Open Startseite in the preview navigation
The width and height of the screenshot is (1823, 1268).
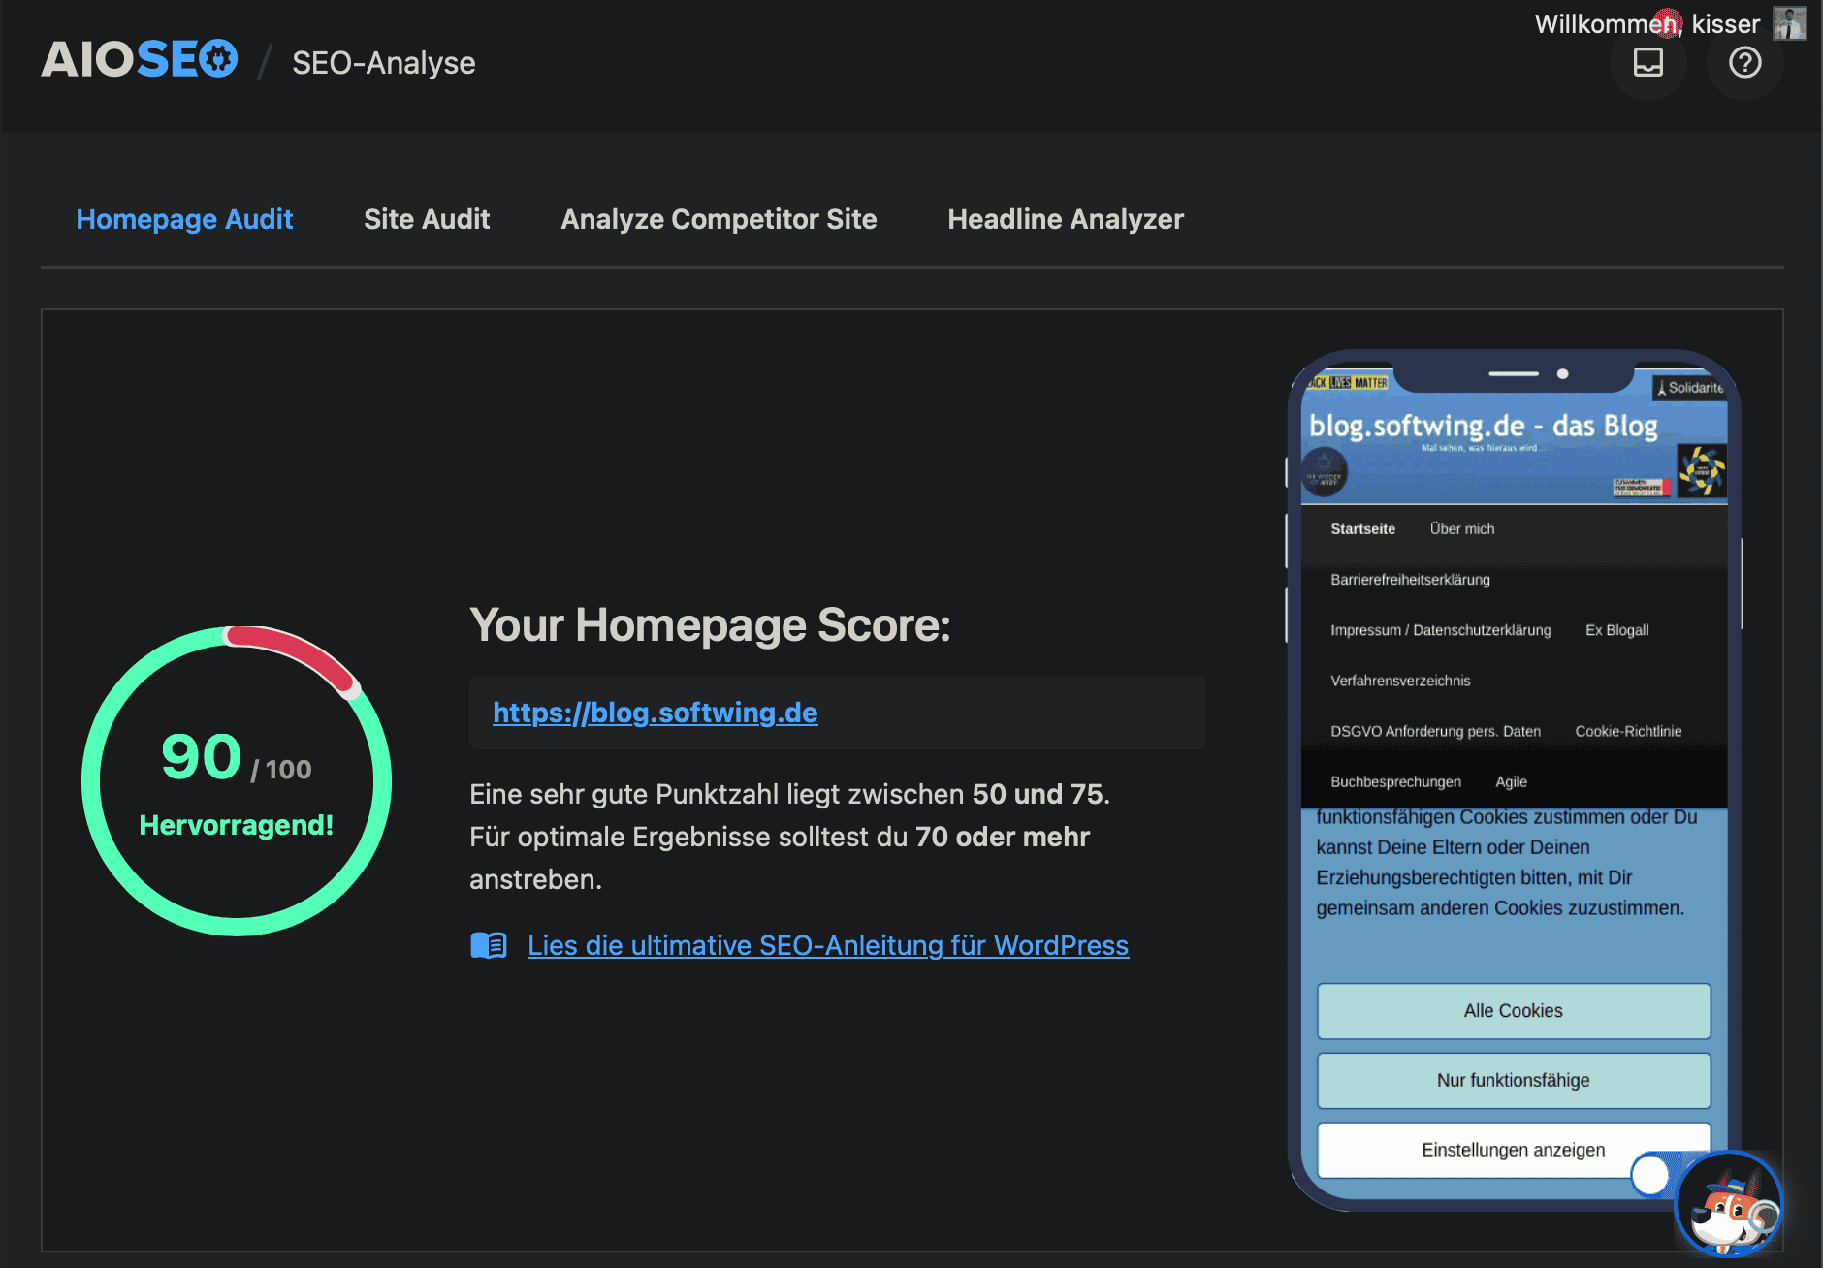1362,528
